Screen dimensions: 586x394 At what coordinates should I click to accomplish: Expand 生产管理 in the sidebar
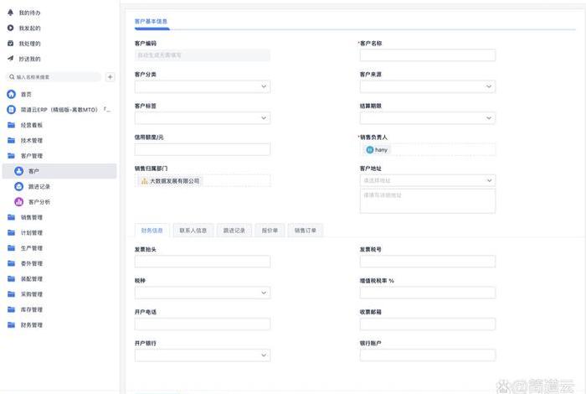[x=32, y=248]
